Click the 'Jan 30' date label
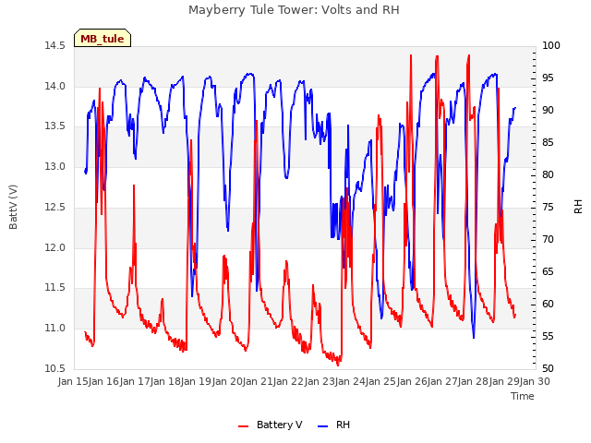Image resolution: width=591 pixels, height=443 pixels. (x=535, y=381)
